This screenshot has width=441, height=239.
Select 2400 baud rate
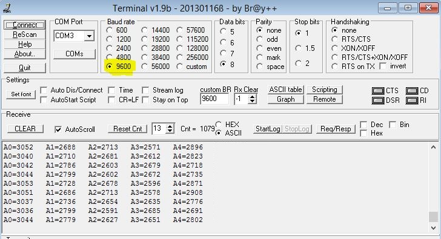[110, 48]
